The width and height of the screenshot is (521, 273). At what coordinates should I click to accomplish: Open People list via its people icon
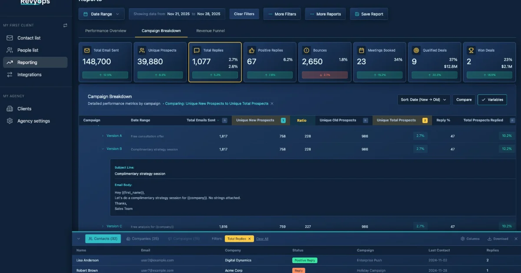tap(10, 50)
